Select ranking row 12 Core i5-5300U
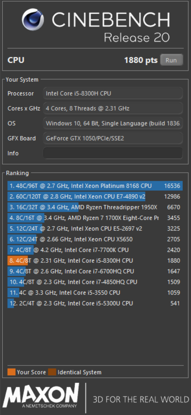The image size is (191, 415). tap(95, 303)
